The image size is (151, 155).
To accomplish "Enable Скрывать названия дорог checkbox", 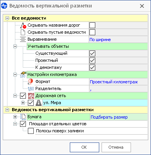I will (x=92, y=25).
